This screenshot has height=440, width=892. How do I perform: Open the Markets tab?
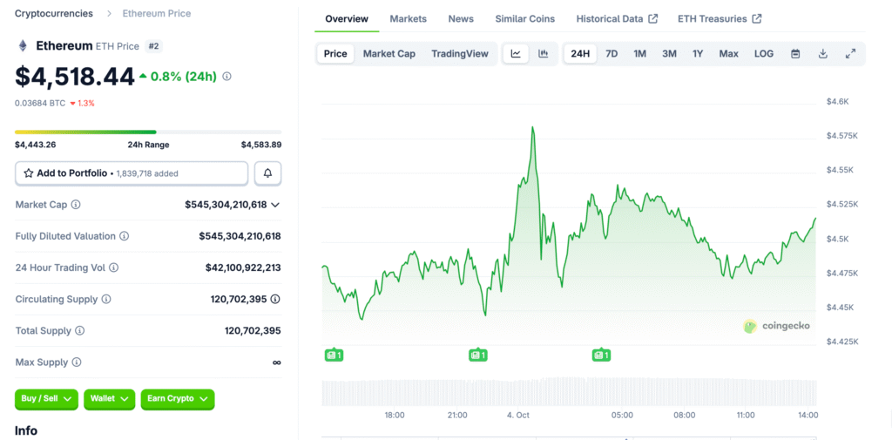408,19
